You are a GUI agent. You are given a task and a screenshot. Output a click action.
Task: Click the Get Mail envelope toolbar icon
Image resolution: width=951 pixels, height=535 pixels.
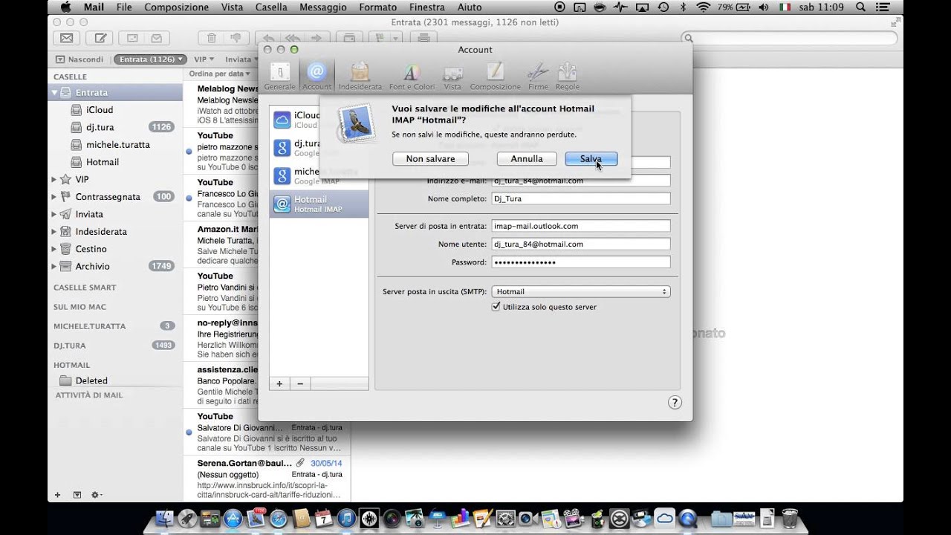pyautogui.click(x=67, y=38)
